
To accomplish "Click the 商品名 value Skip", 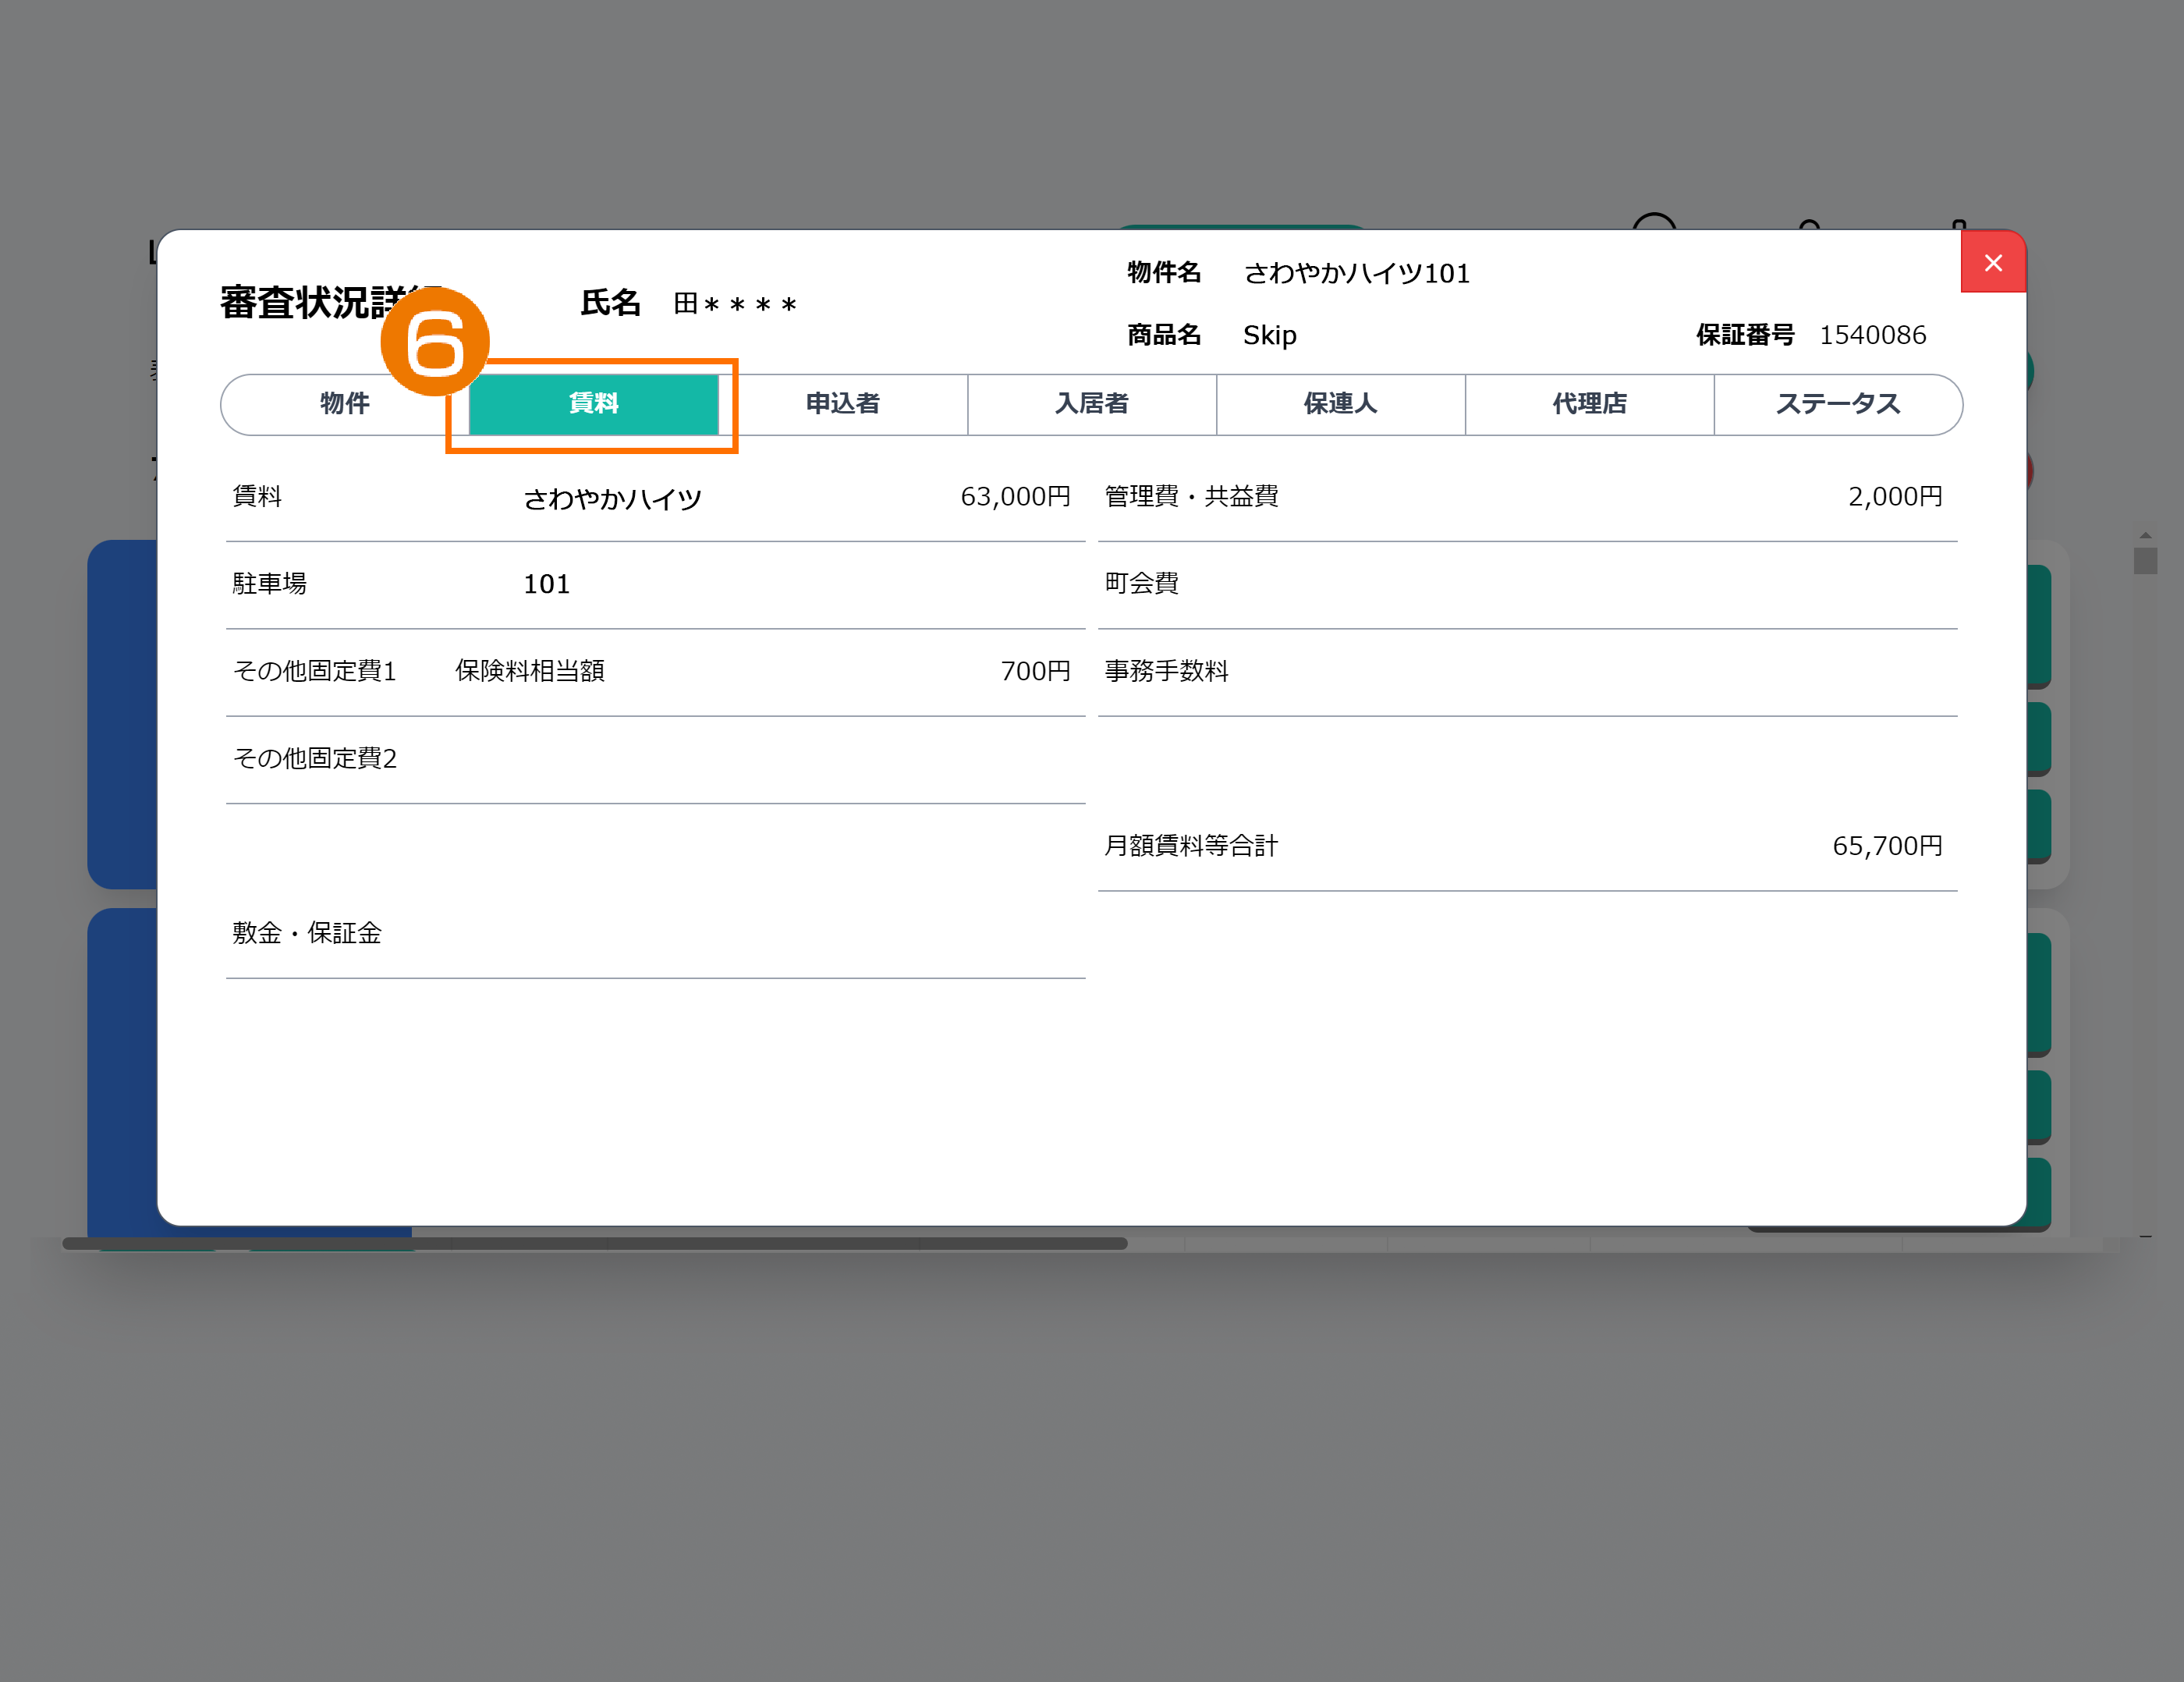I will pyautogui.click(x=1269, y=335).
